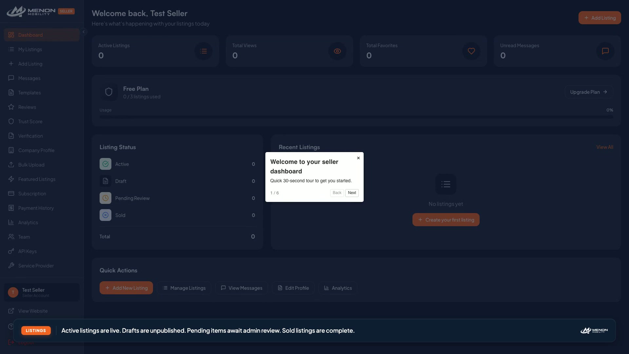
Task: Click the LISTINGS badge in banner
Action: (36, 330)
